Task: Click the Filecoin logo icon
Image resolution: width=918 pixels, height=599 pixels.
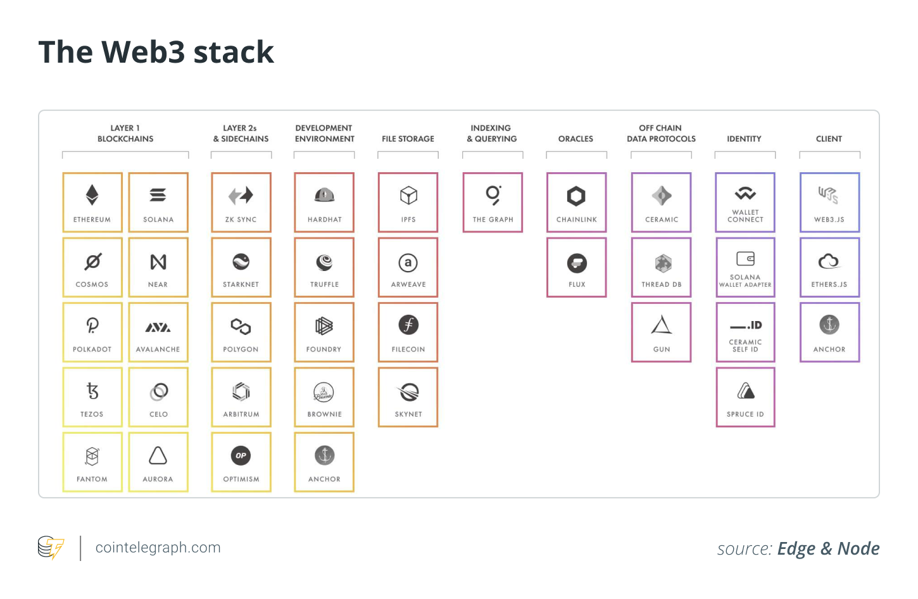Action: point(408,325)
